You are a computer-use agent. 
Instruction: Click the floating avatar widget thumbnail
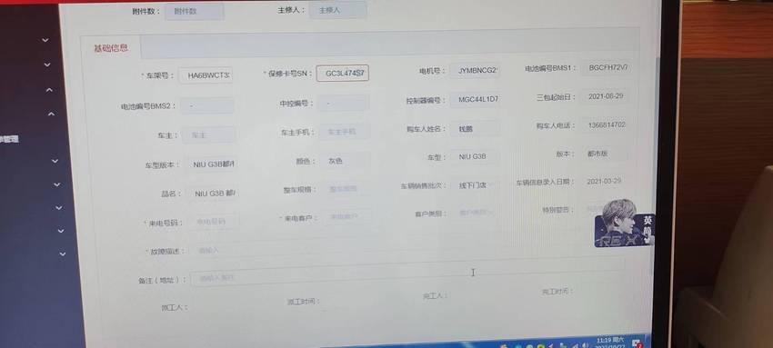click(624, 223)
